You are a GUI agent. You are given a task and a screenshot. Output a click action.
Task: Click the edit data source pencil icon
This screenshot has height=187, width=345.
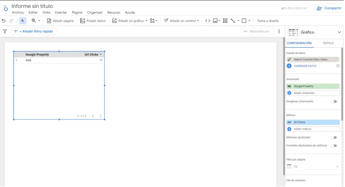pyautogui.click(x=289, y=60)
